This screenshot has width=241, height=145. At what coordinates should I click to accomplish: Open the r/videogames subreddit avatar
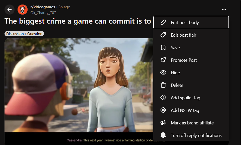tap(23, 10)
